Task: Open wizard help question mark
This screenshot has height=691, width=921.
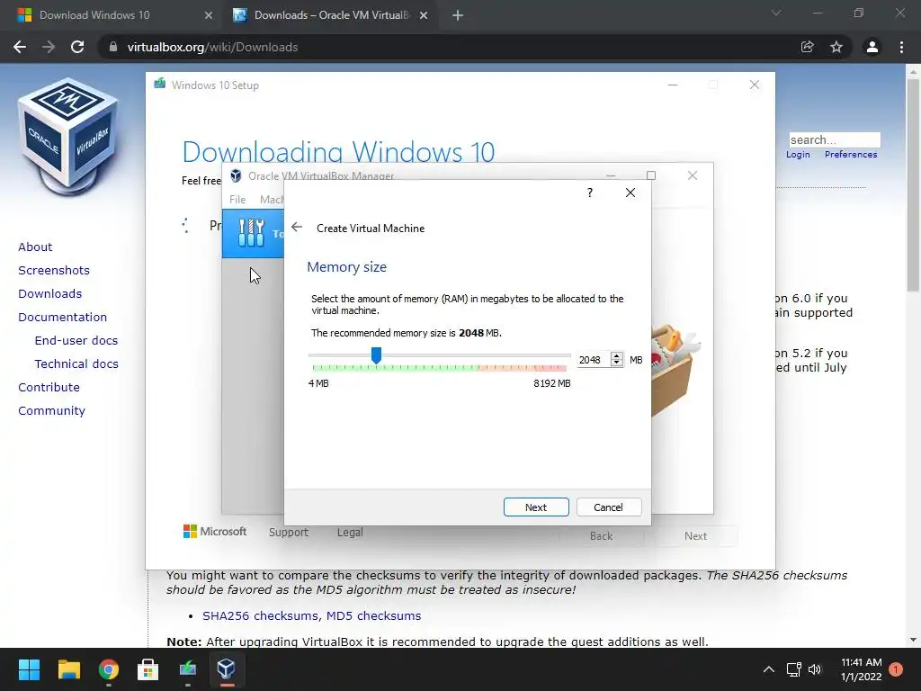Action: [590, 193]
